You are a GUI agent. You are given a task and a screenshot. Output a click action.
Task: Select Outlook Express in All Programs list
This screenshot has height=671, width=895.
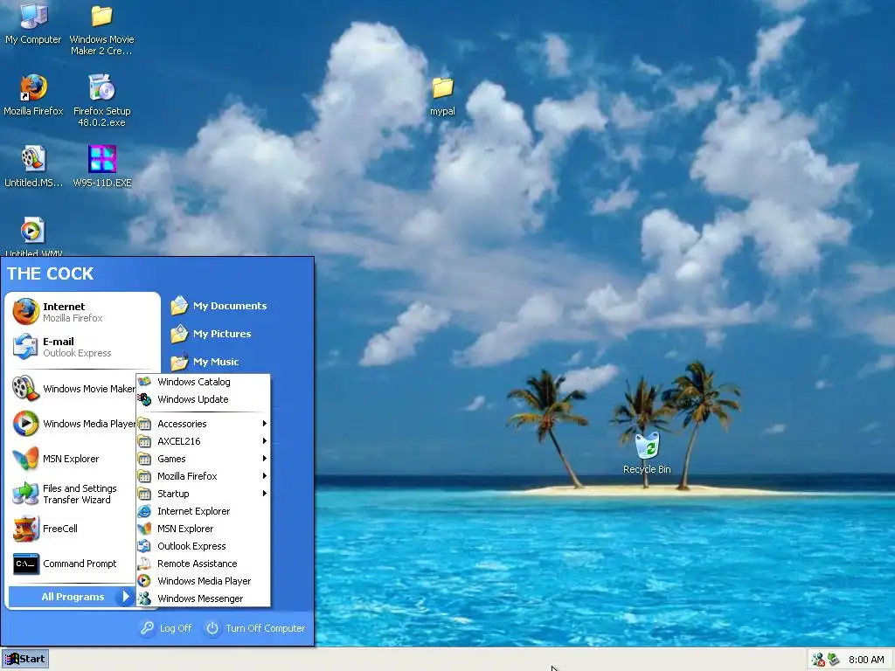click(203, 546)
